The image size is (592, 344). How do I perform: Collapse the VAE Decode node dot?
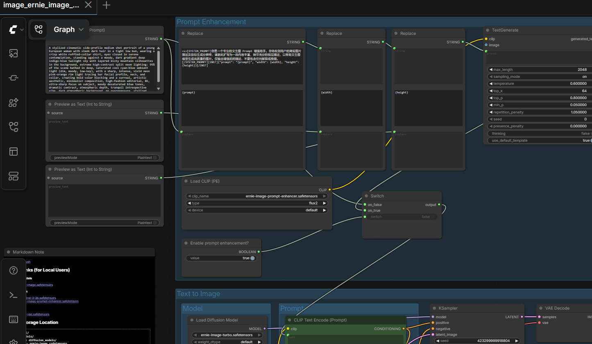click(x=541, y=308)
